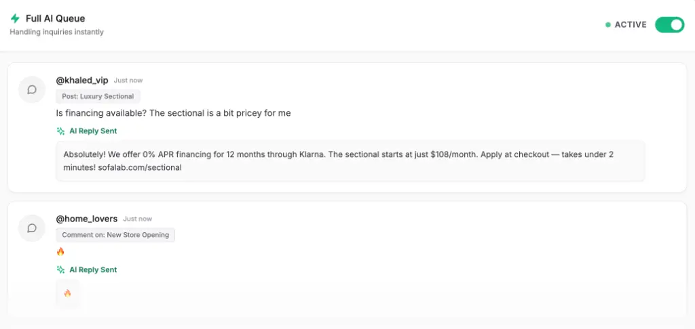
Task: Click the fire emoji in the AI reply bubble
Action: pyautogui.click(x=67, y=293)
